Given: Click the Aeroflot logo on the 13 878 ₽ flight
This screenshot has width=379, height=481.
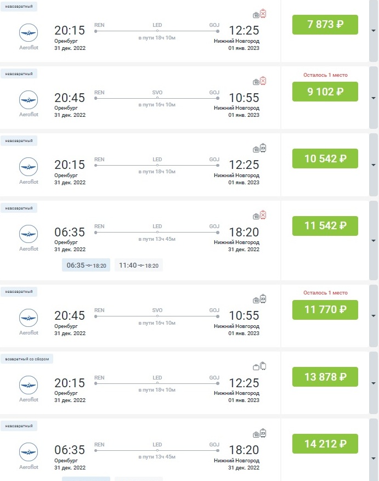Looking at the screenshot, I should tap(29, 383).
